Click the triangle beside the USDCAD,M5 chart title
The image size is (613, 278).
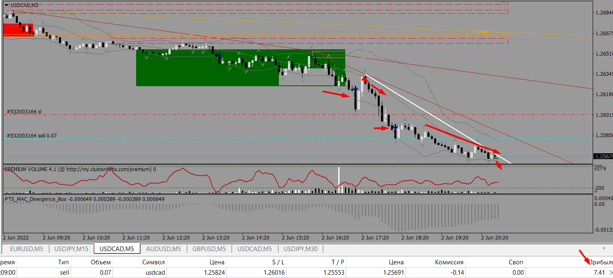[6, 5]
